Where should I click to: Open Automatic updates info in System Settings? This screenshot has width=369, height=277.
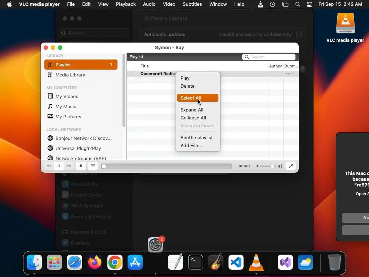299,35
